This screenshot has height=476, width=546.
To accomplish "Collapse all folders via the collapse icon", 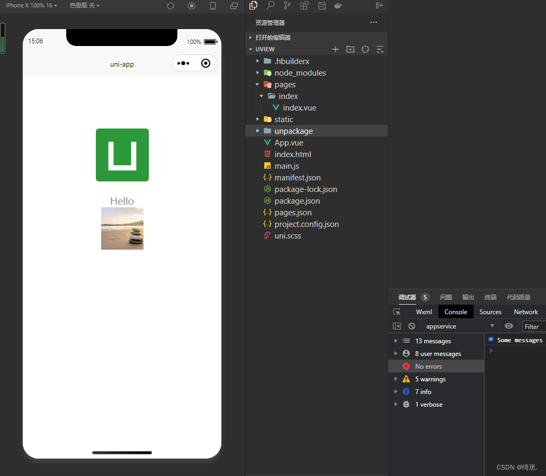I will tap(380, 49).
